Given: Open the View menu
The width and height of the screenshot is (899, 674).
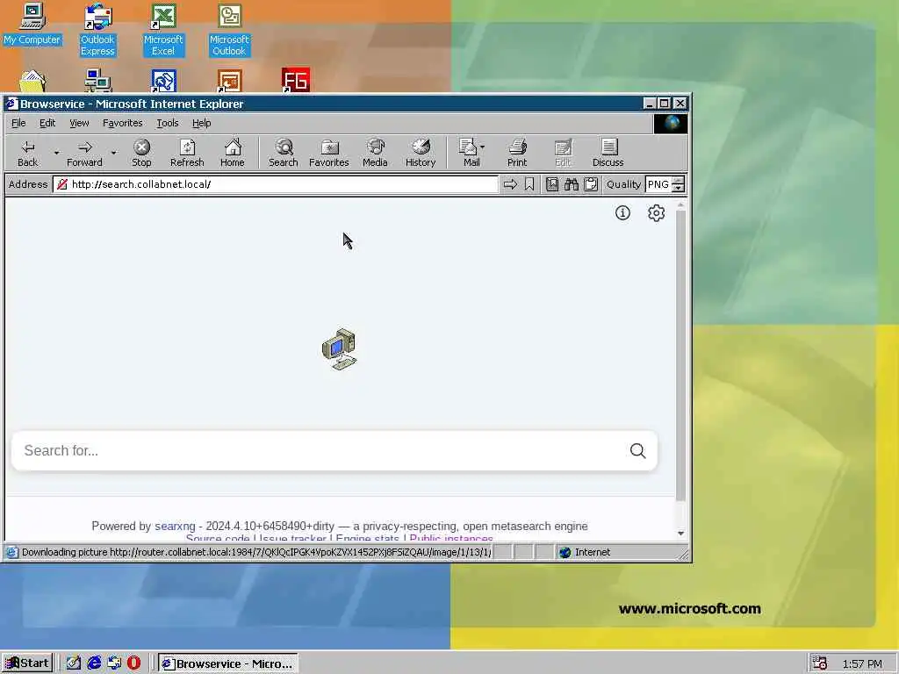Looking at the screenshot, I should (x=79, y=123).
